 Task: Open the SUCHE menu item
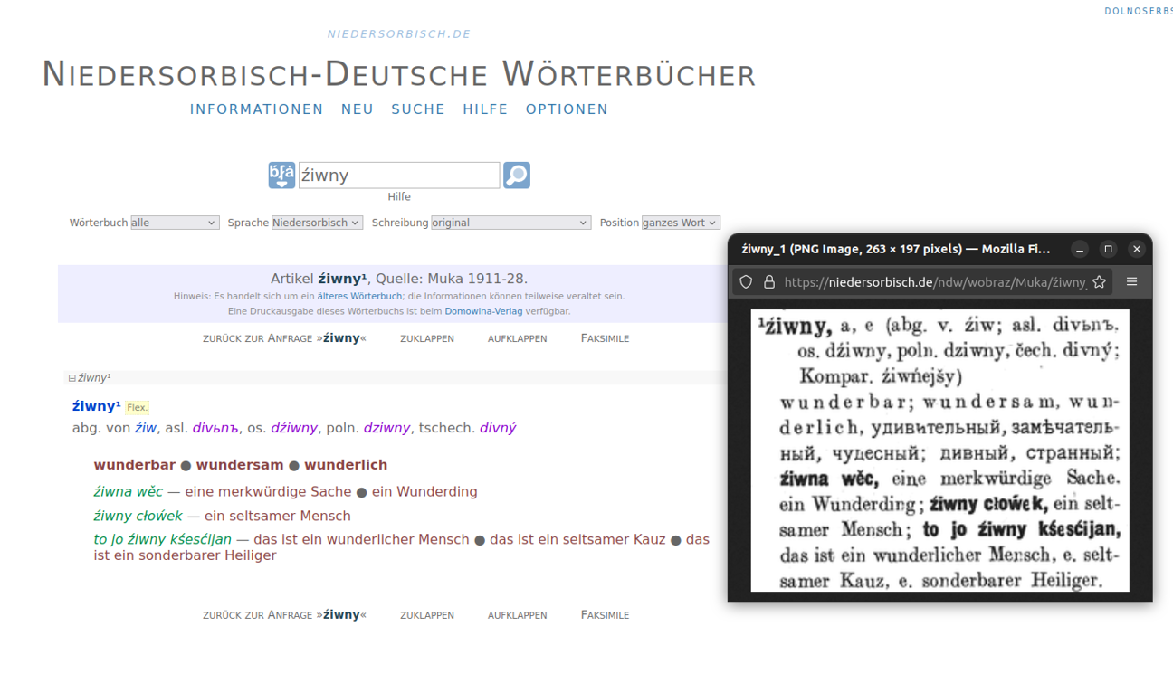point(418,109)
